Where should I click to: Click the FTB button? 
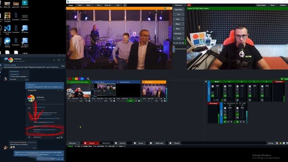pos(179,38)
